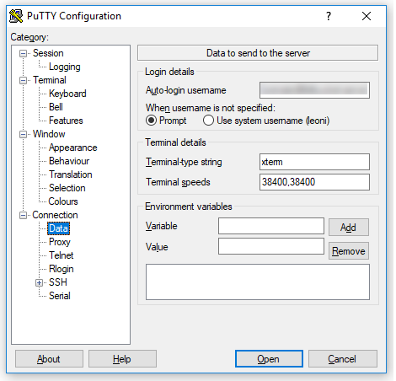Screen dimensions: 396x381
Task: Open the Proxy category
Action: (x=60, y=242)
